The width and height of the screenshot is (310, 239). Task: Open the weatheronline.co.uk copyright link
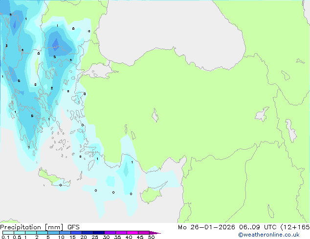(x=269, y=235)
